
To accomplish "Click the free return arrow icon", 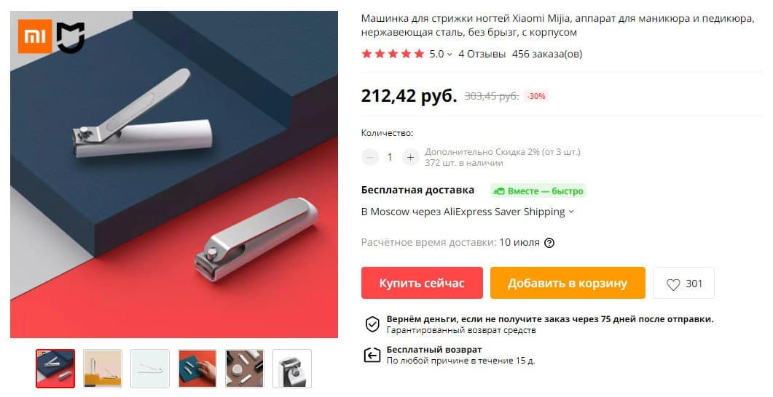I will [372, 355].
